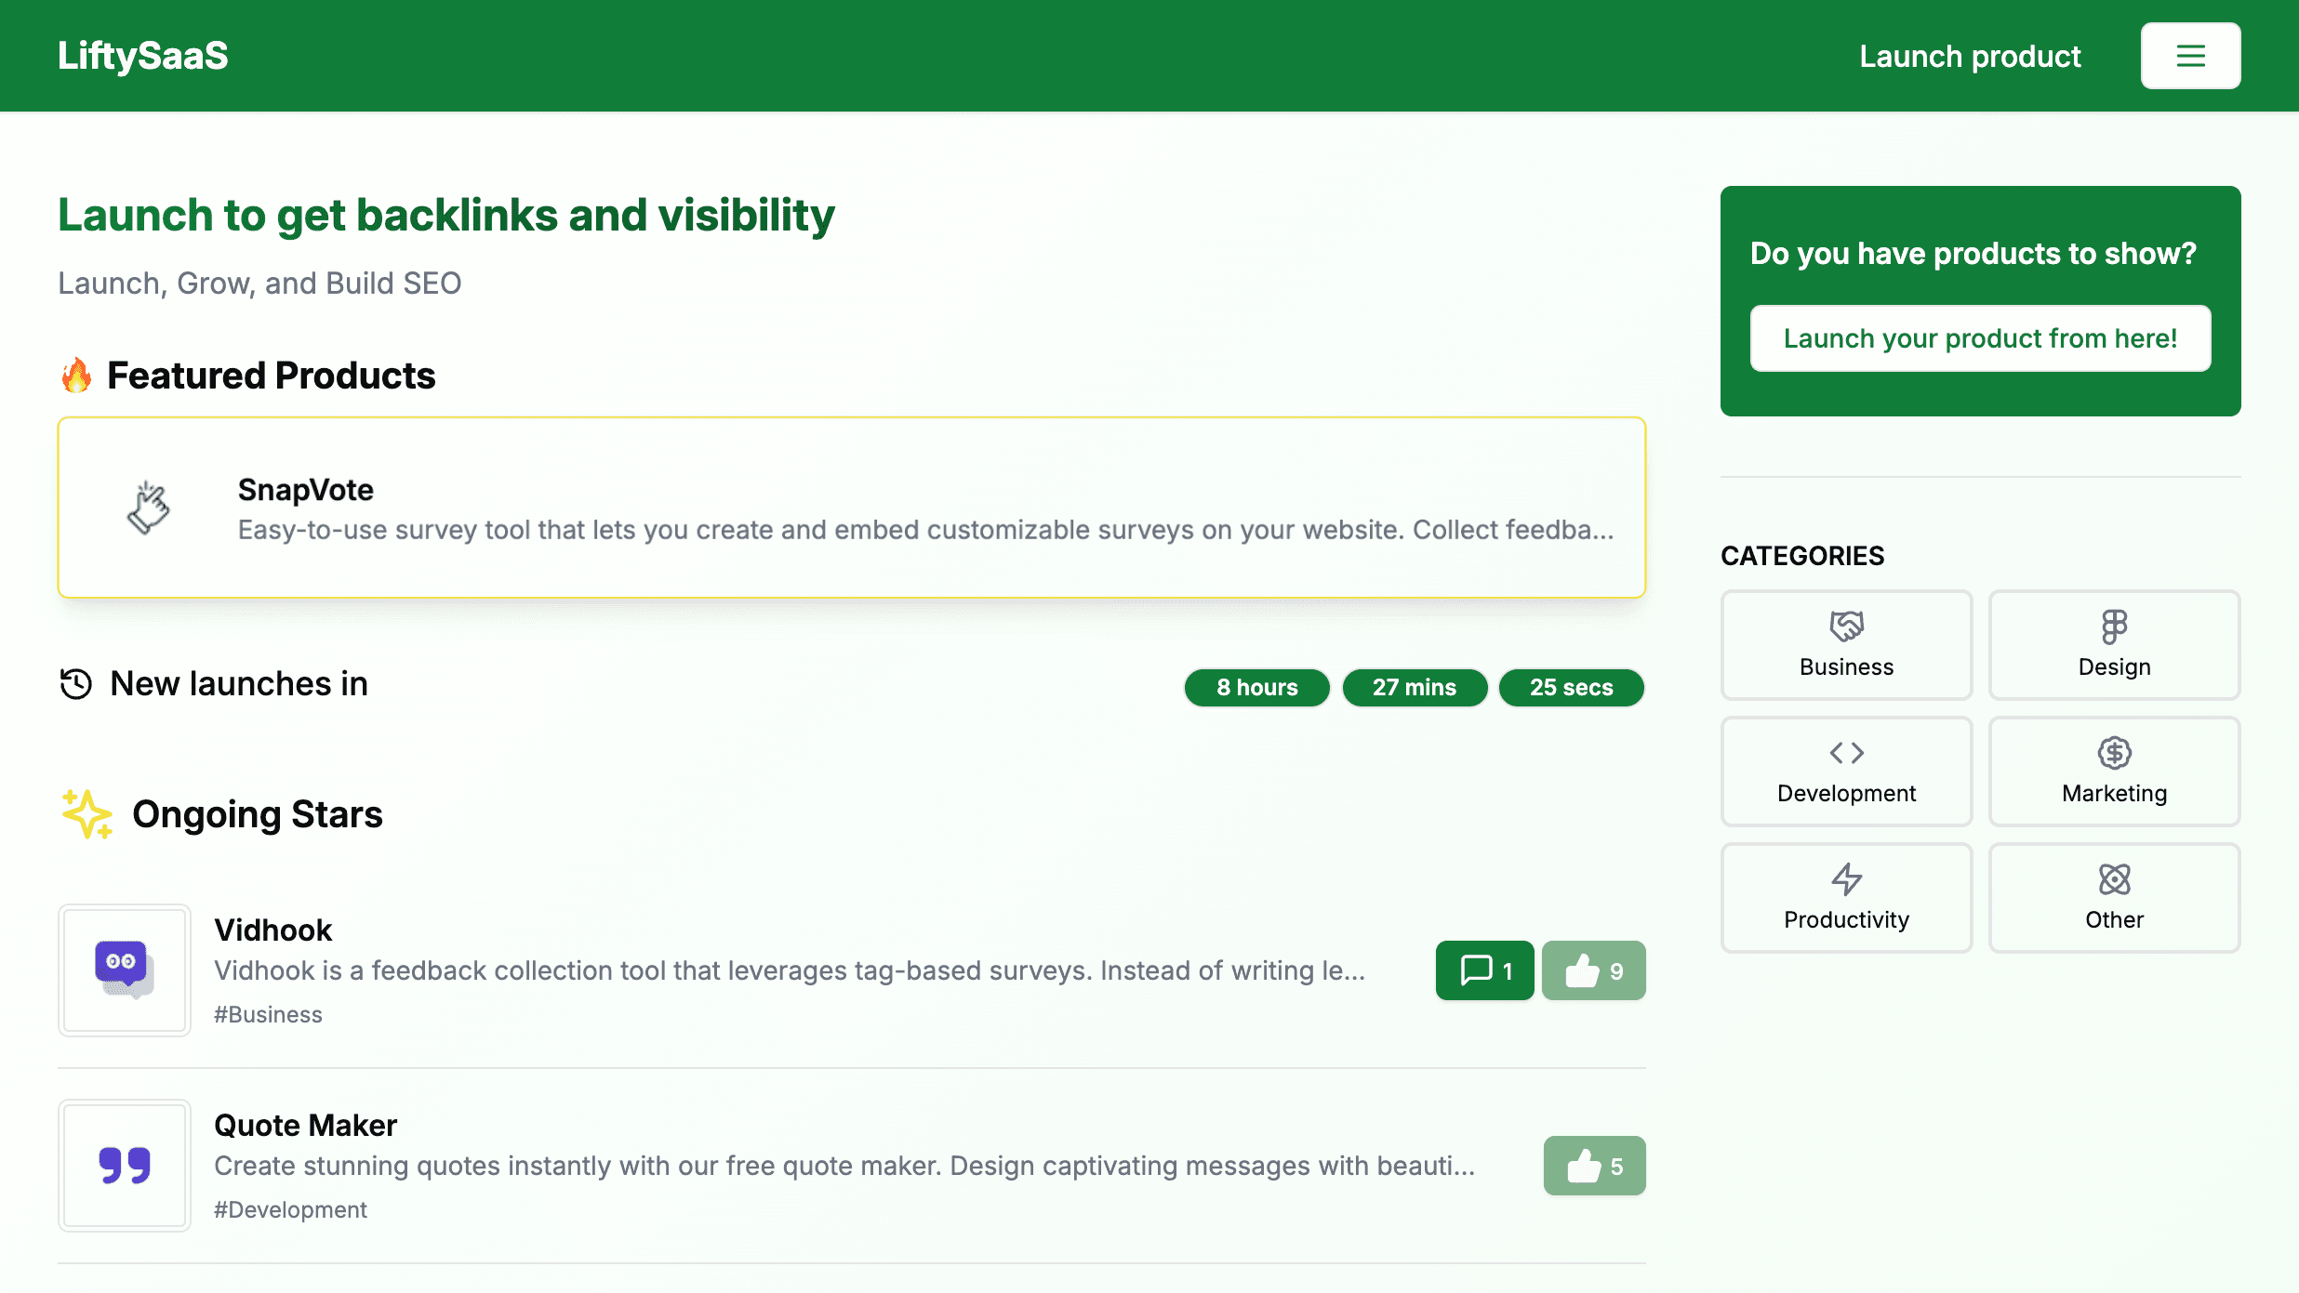
Task: Select the Marketing category dollar badge icon
Action: pos(2115,752)
